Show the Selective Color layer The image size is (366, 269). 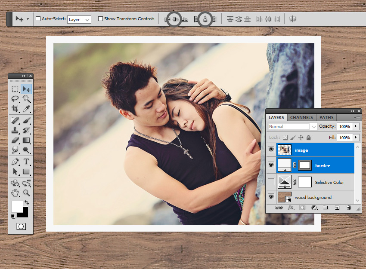coord(271,182)
